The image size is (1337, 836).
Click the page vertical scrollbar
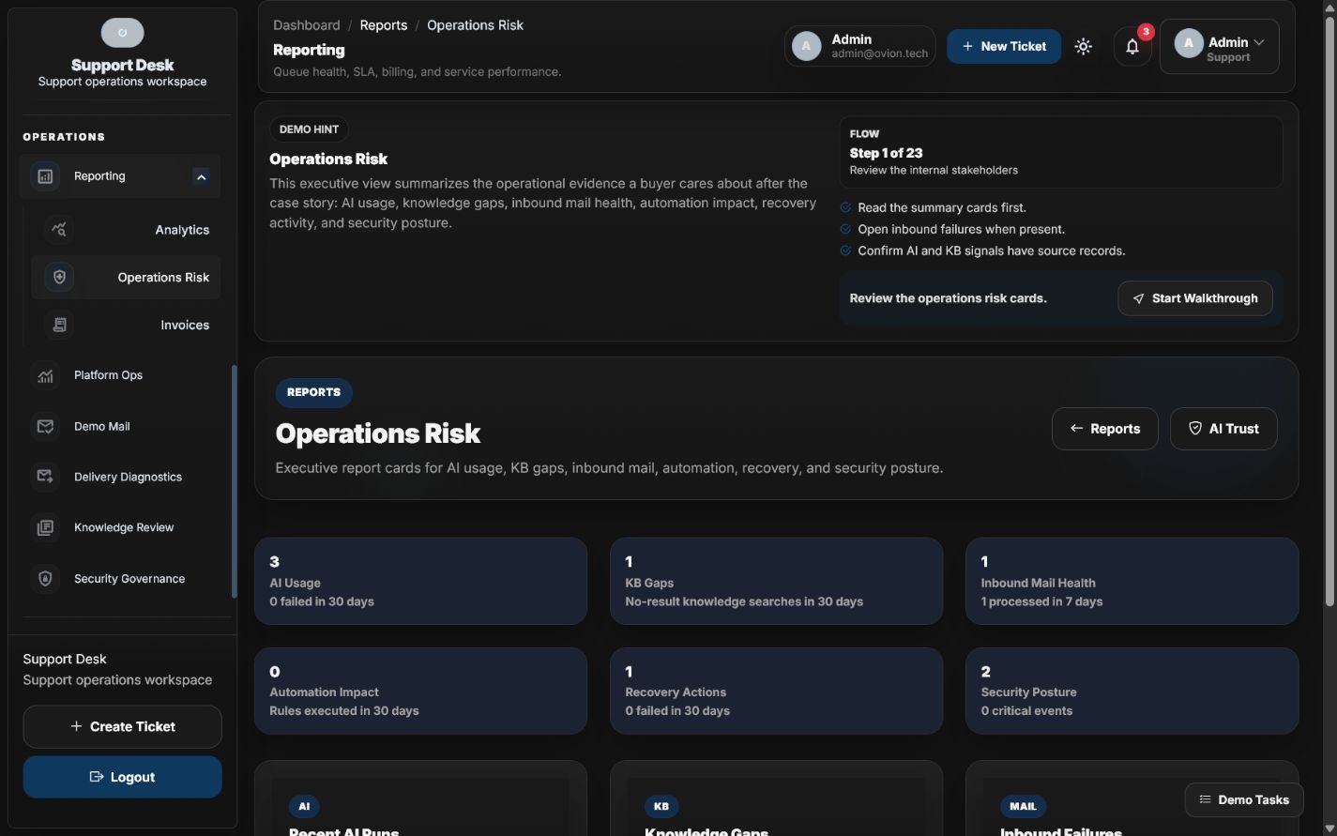coord(1329,310)
